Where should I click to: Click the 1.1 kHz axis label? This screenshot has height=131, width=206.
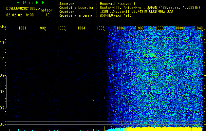(x=3, y=43)
